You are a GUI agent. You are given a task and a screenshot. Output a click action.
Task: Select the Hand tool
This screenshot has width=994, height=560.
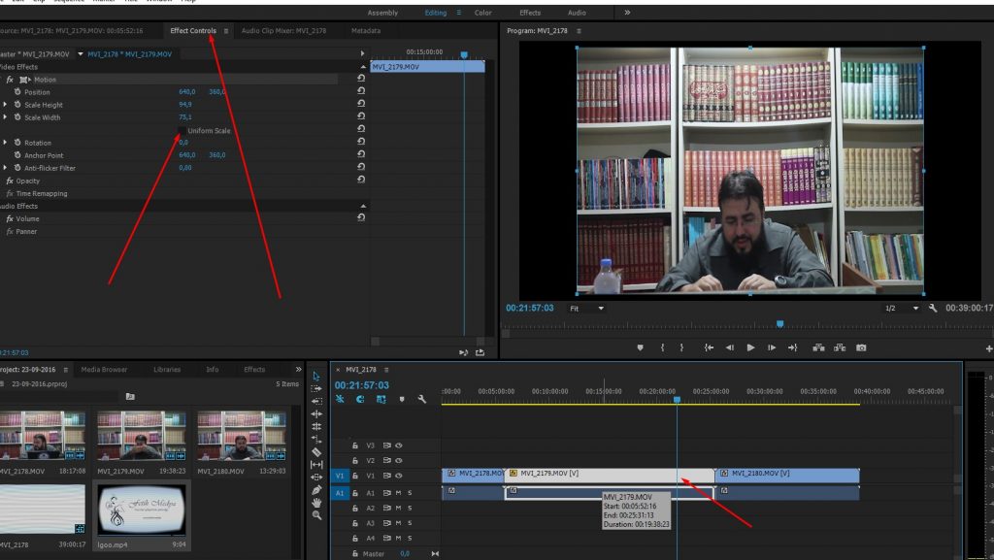[x=316, y=503]
